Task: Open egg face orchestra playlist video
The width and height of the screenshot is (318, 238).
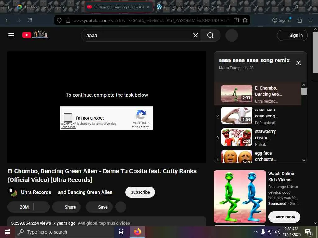Action: 237,156
